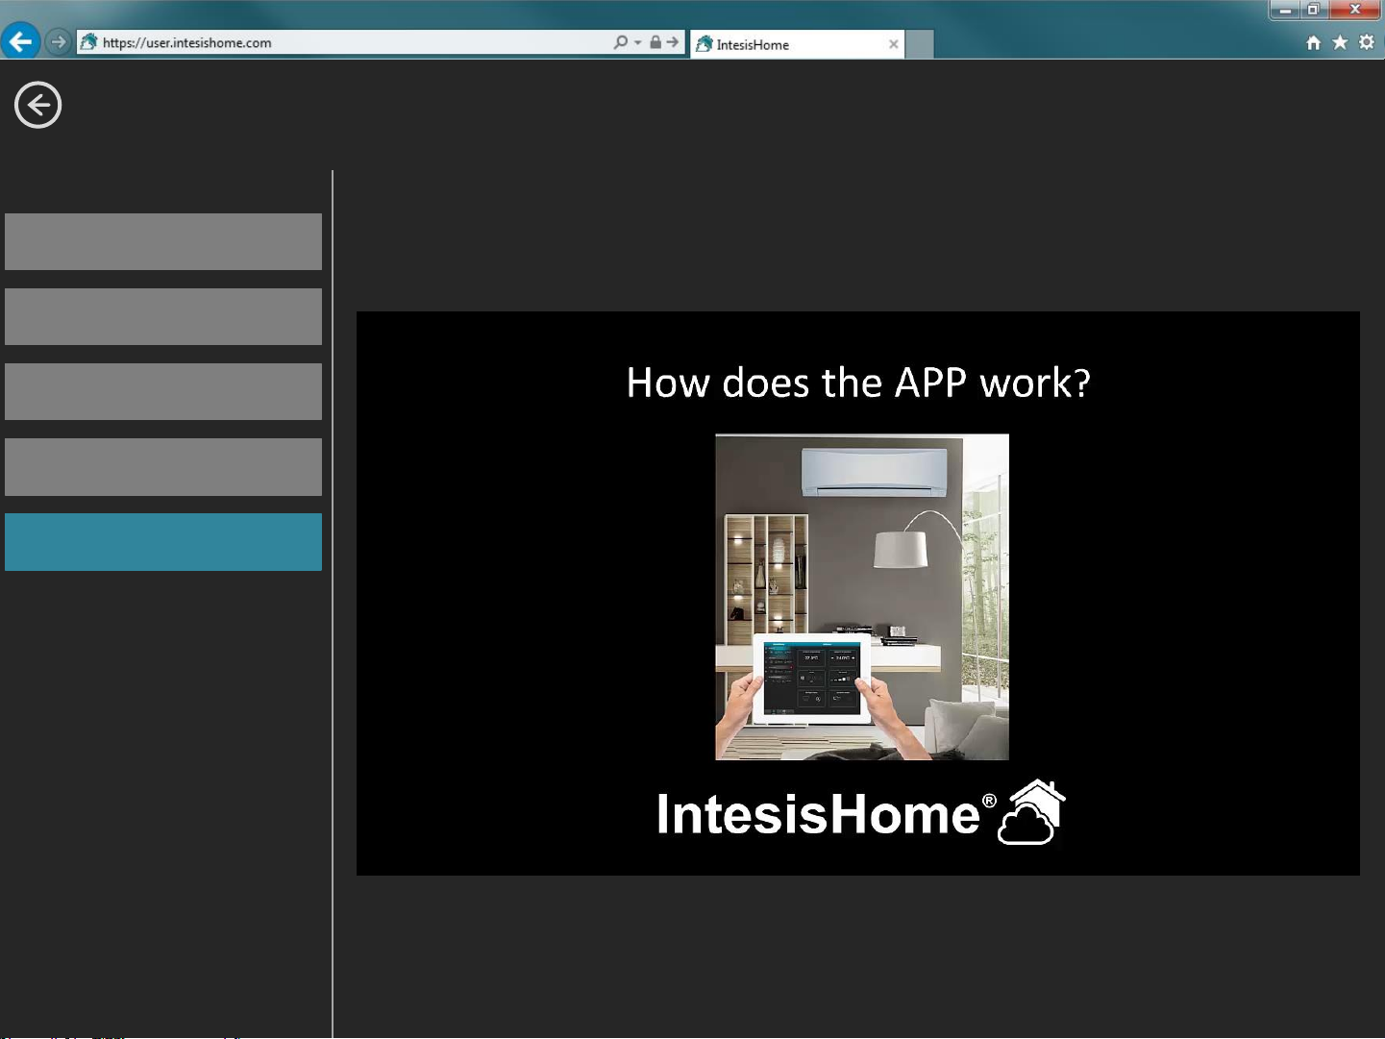Image resolution: width=1385 pixels, height=1039 pixels.
Task: Click the lock security icon in address bar
Action: (655, 42)
